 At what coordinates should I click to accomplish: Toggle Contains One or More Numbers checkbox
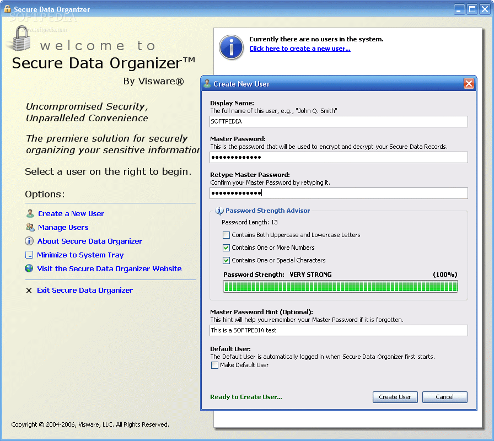226,248
